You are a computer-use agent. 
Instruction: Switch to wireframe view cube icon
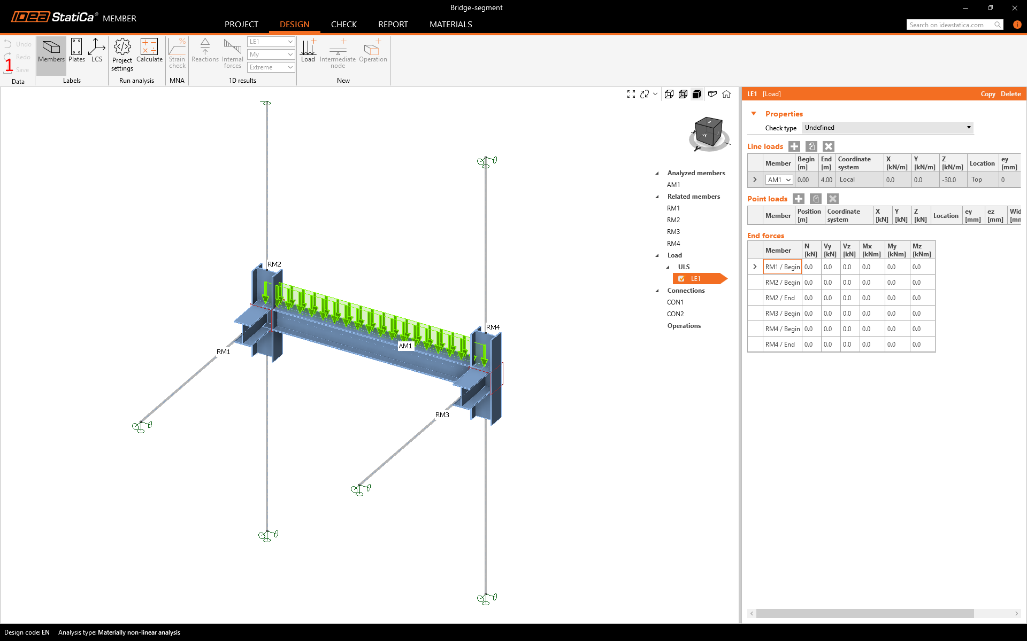[669, 94]
